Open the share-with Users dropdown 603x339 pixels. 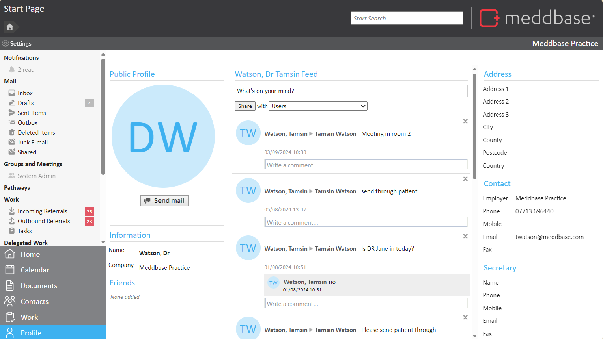(x=318, y=106)
